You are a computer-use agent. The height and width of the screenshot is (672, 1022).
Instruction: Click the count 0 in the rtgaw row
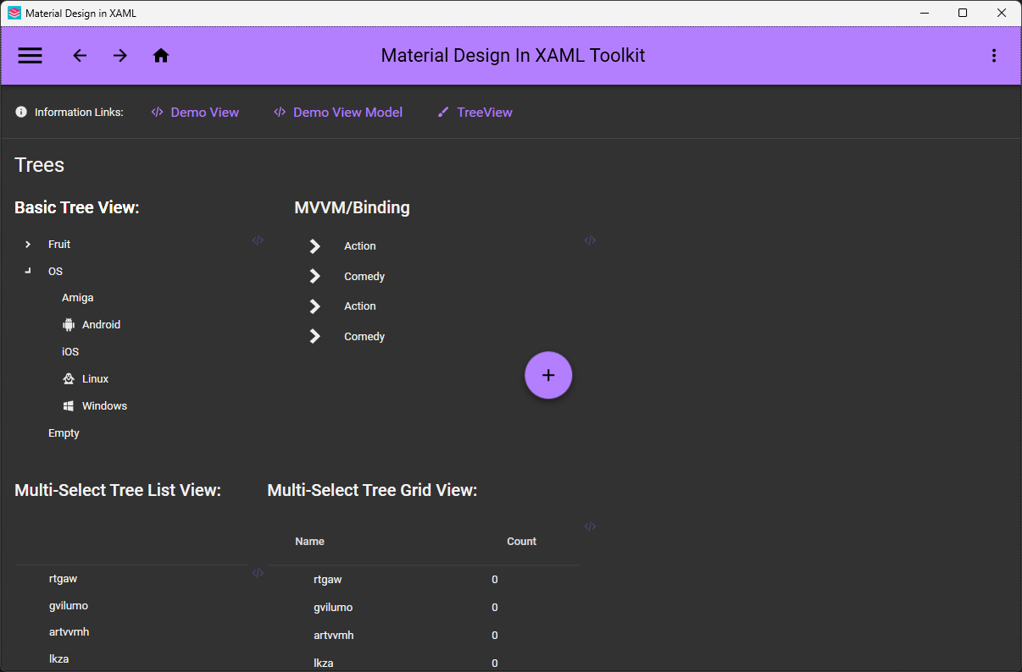pyautogui.click(x=495, y=580)
